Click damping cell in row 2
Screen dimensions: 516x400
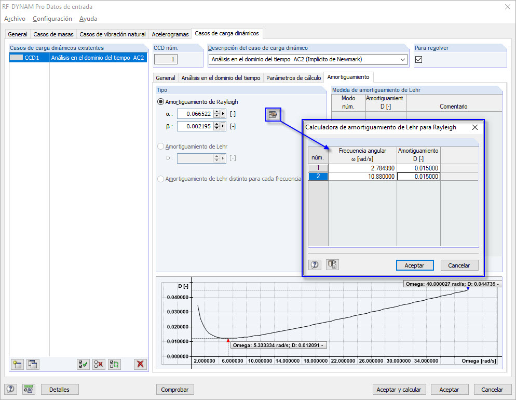418,177
